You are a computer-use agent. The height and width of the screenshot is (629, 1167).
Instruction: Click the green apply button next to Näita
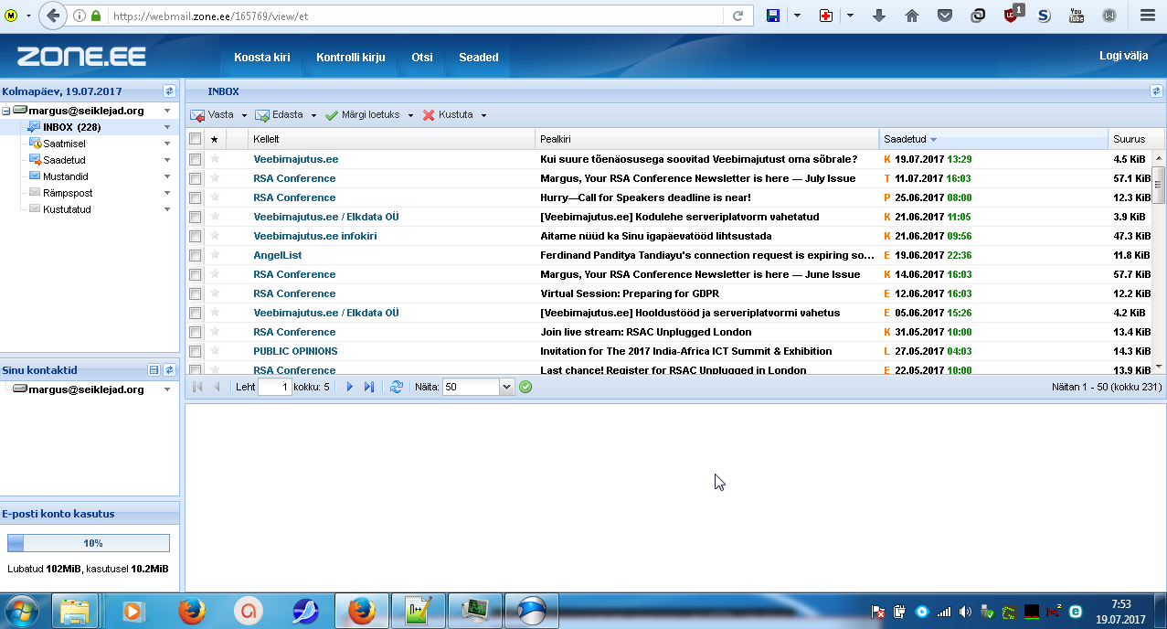point(525,388)
